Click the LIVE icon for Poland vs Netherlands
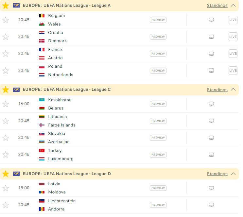This screenshot has width=243, height=217. pyautogui.click(x=233, y=71)
